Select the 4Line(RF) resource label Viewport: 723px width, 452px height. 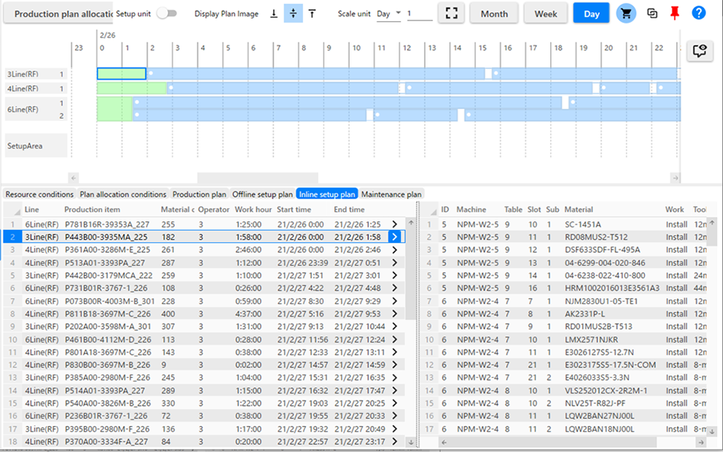click(35, 88)
